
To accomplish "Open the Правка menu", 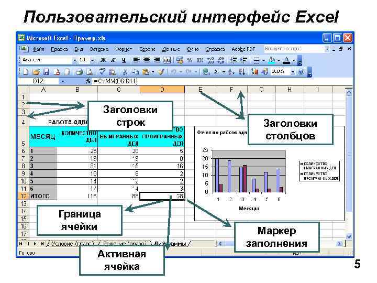I will (x=59, y=49).
